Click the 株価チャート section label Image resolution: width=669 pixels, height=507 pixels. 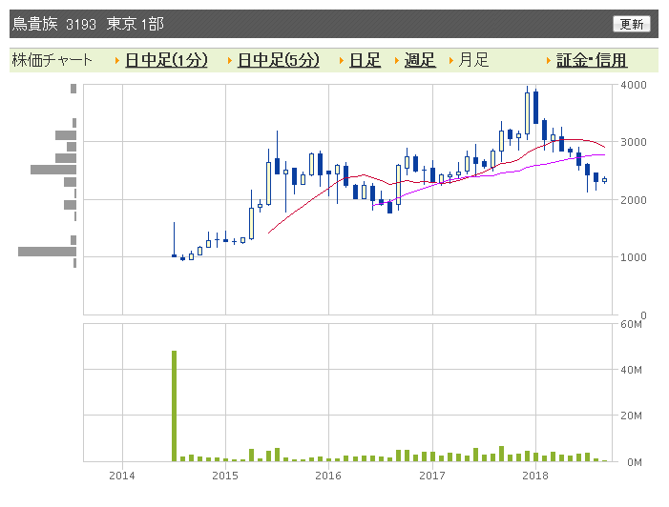(x=52, y=60)
